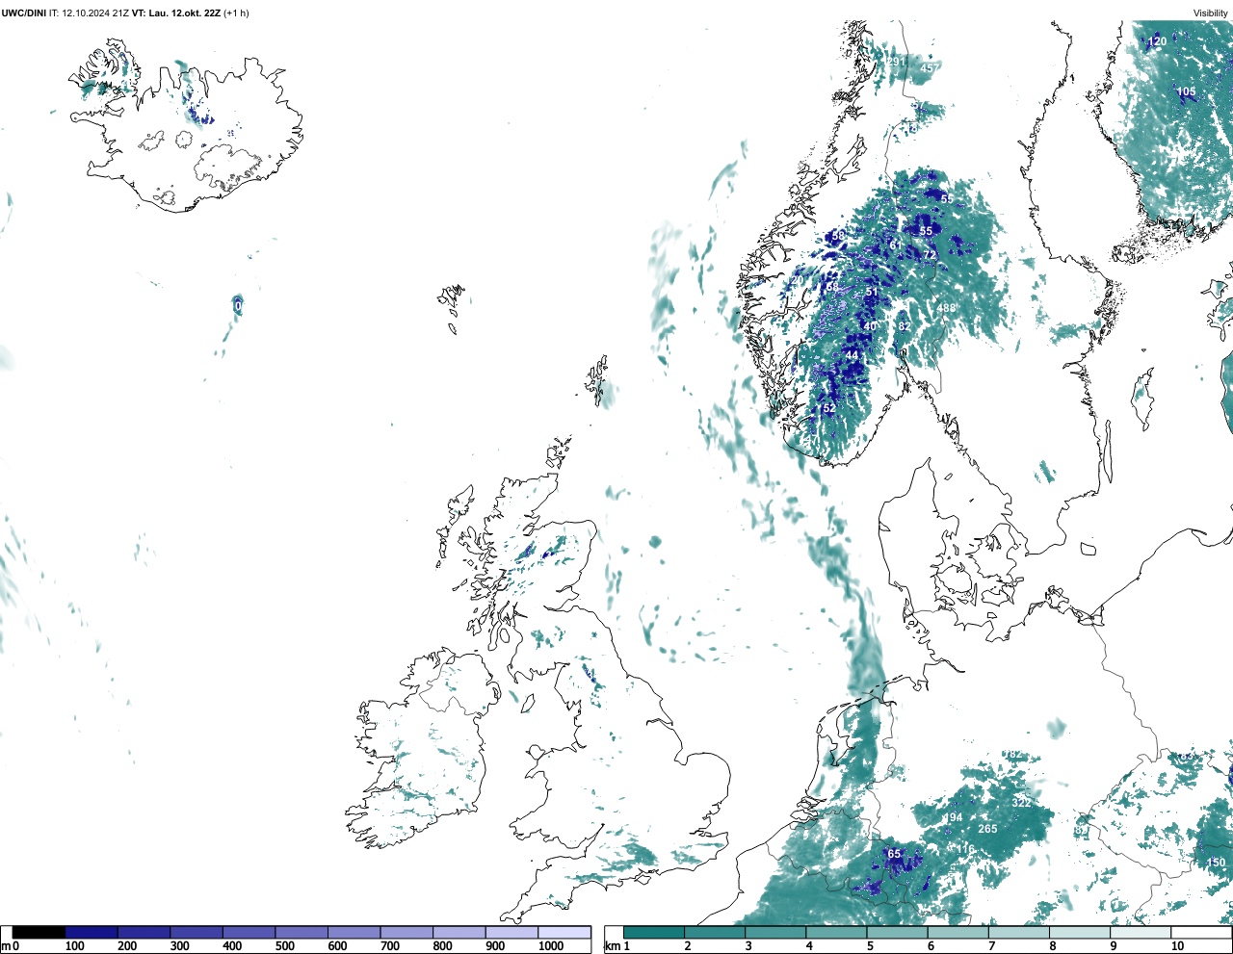Click the 5–6 km legend swatch

(x=898, y=932)
